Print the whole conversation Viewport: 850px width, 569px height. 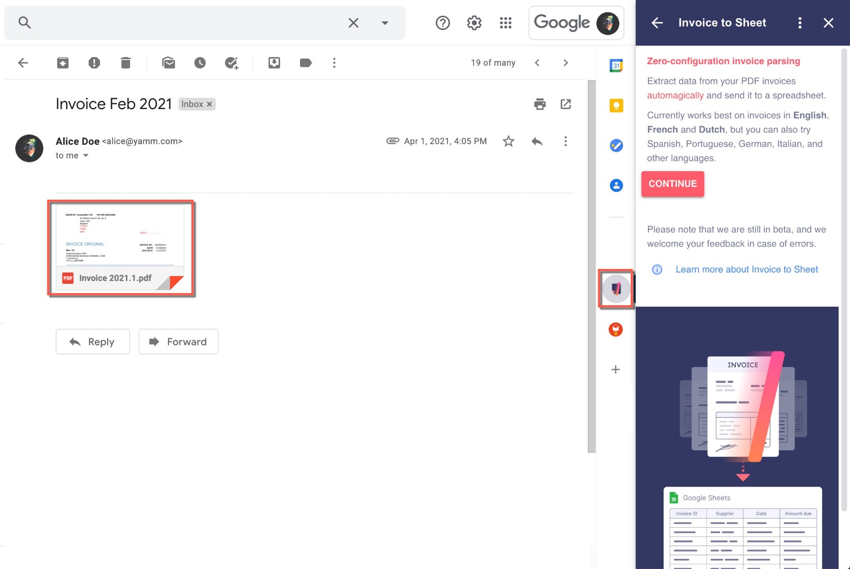tap(540, 104)
